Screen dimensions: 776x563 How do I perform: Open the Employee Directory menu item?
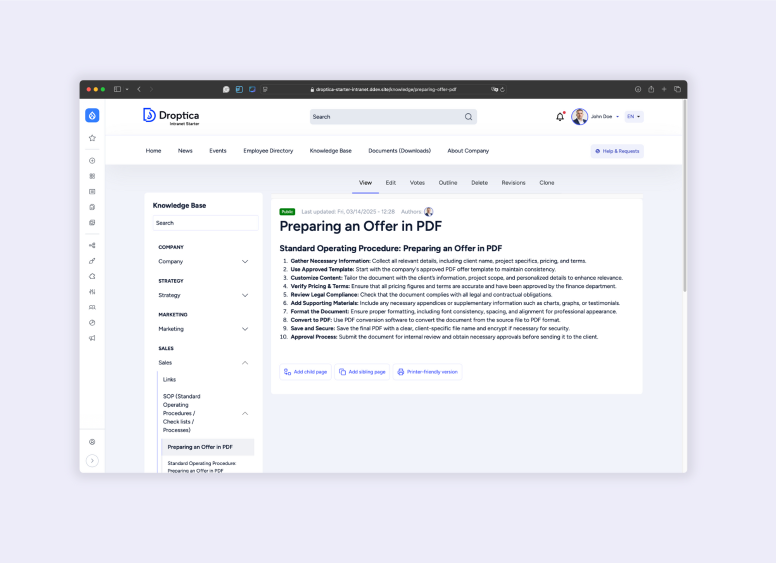click(x=268, y=150)
